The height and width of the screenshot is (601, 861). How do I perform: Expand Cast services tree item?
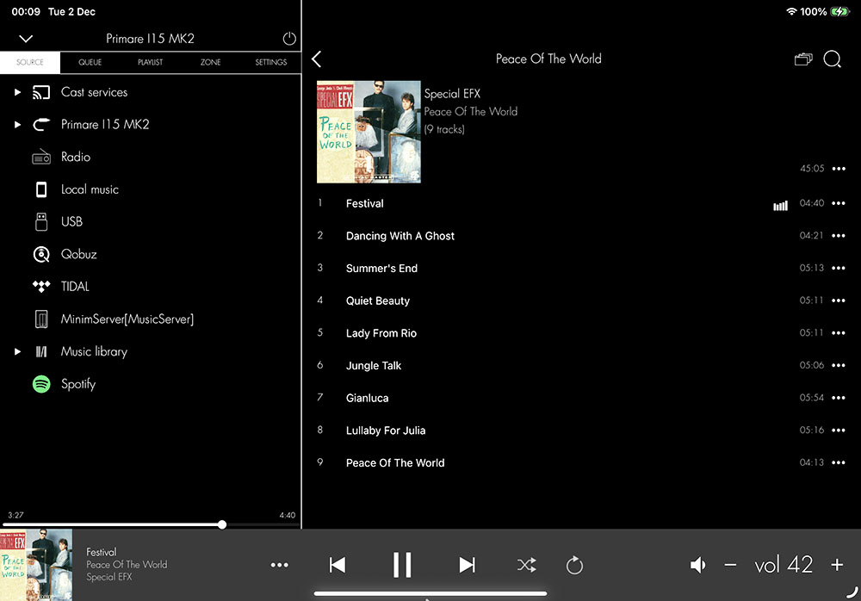pyautogui.click(x=17, y=92)
